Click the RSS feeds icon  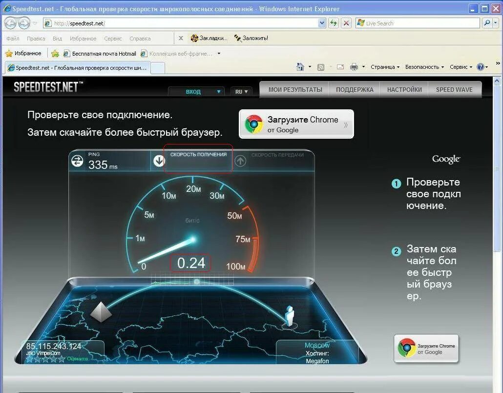(320, 67)
